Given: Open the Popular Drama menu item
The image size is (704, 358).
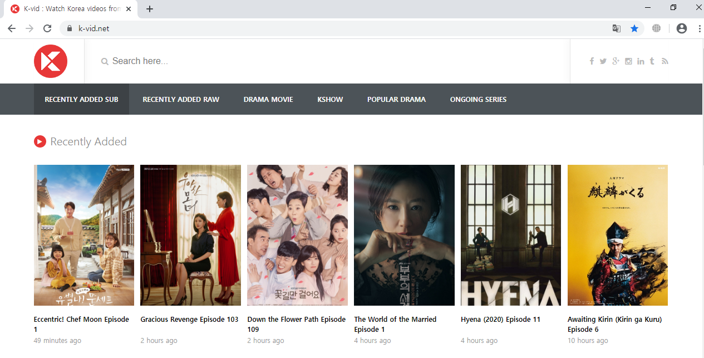Looking at the screenshot, I should tap(396, 99).
